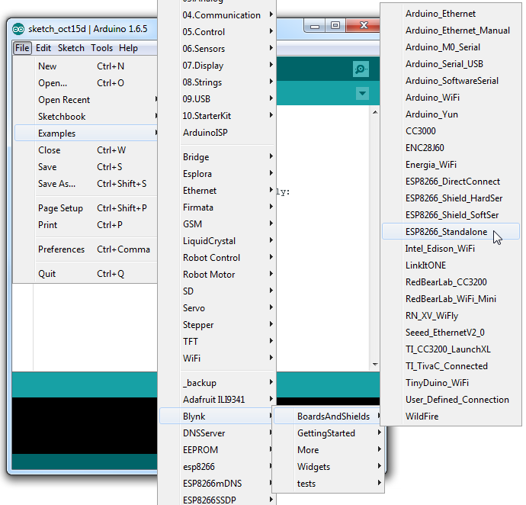The image size is (526, 505).
Task: Open the Serial Monitor magnifier icon
Action: click(x=361, y=69)
